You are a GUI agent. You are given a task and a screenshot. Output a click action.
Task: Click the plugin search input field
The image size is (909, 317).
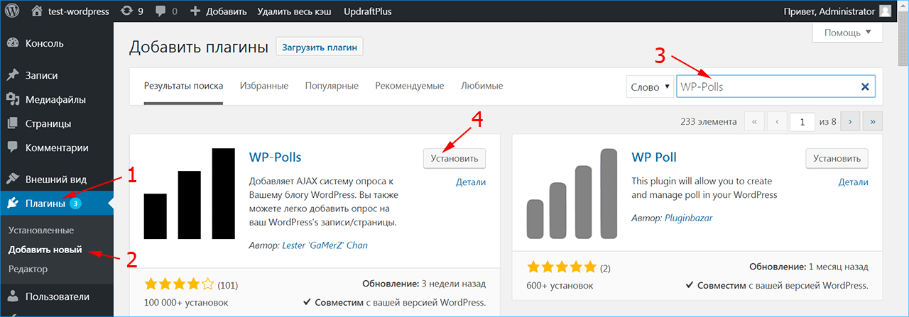pyautogui.click(x=767, y=87)
